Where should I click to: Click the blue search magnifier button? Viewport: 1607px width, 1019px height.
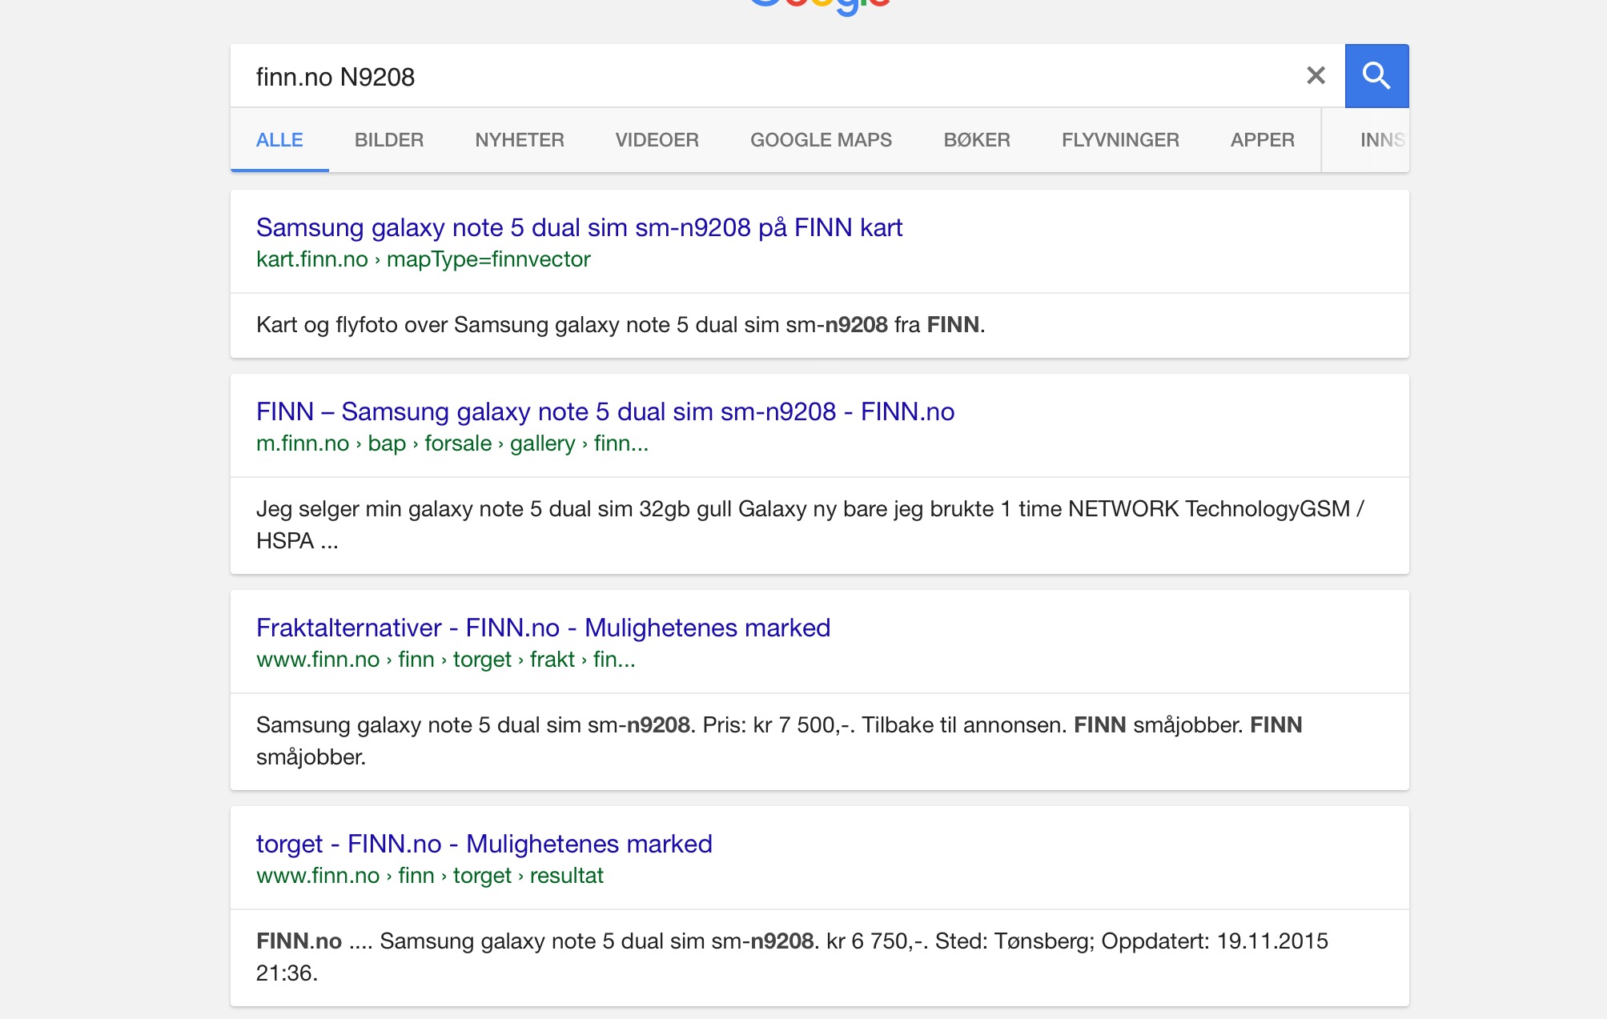click(1376, 76)
